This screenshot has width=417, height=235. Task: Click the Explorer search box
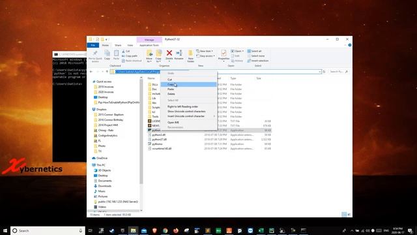[x=339, y=72]
